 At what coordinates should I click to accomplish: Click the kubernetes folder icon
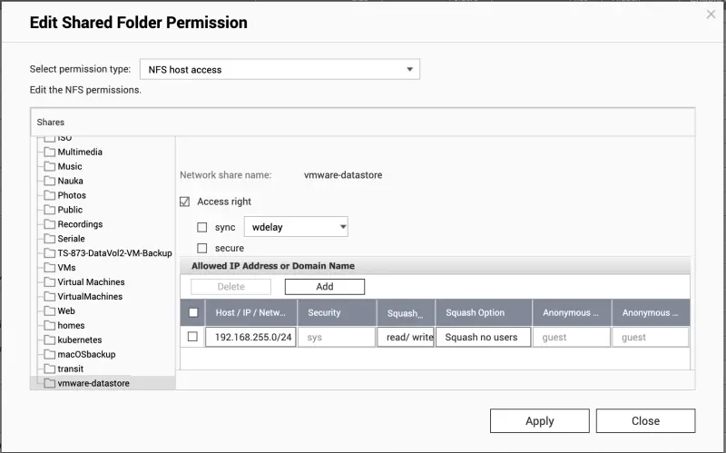[50, 340]
